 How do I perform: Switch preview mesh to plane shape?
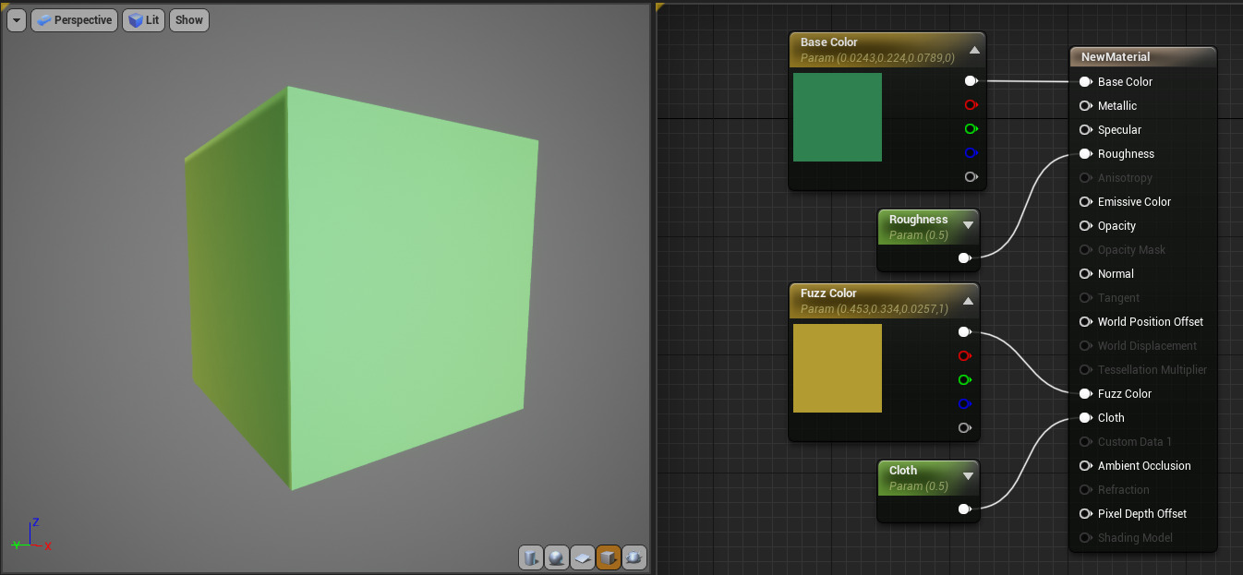pos(583,557)
